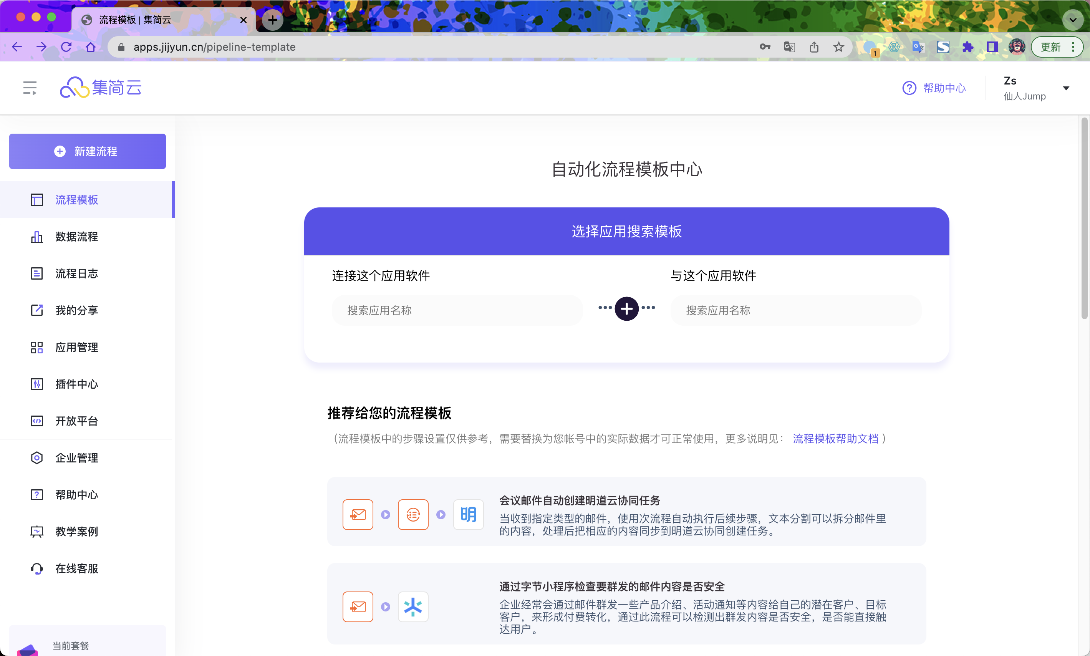Open Chrome's three-dot menu next to 更新
Screen dimensions: 1090x656
point(1073,47)
